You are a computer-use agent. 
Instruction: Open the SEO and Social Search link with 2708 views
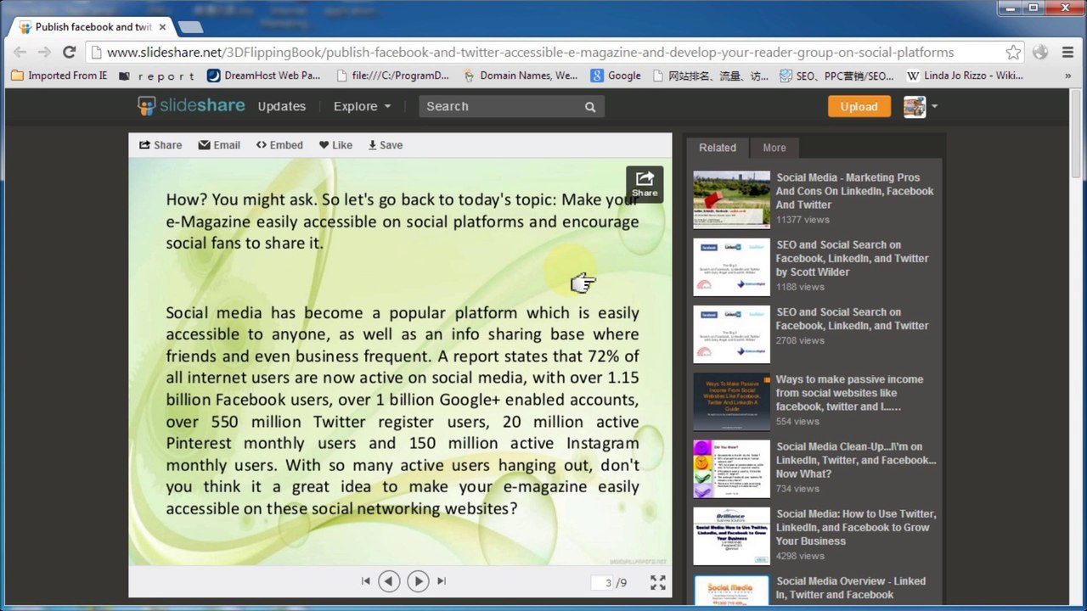point(853,319)
